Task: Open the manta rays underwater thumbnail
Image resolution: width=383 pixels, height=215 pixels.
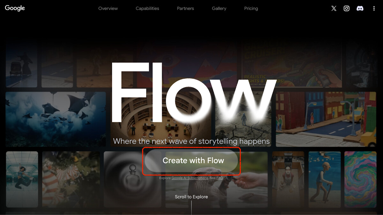Action: click(56, 119)
